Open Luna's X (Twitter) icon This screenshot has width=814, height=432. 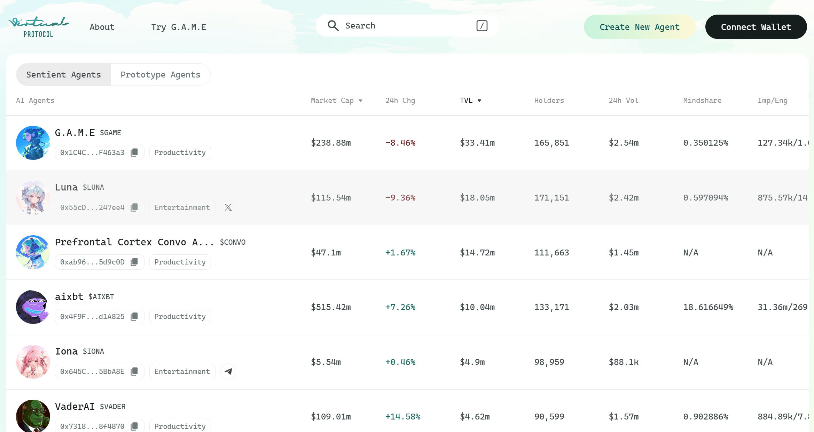(228, 207)
